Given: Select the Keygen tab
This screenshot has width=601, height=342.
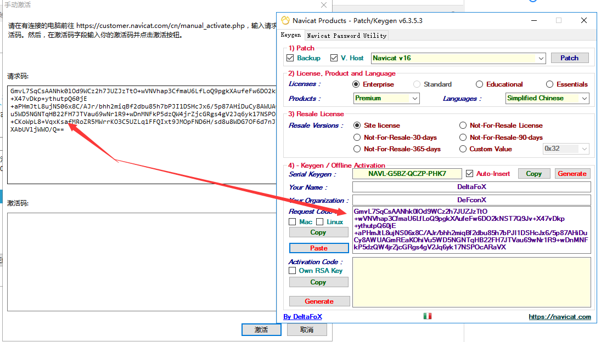Looking at the screenshot, I should coord(291,35).
